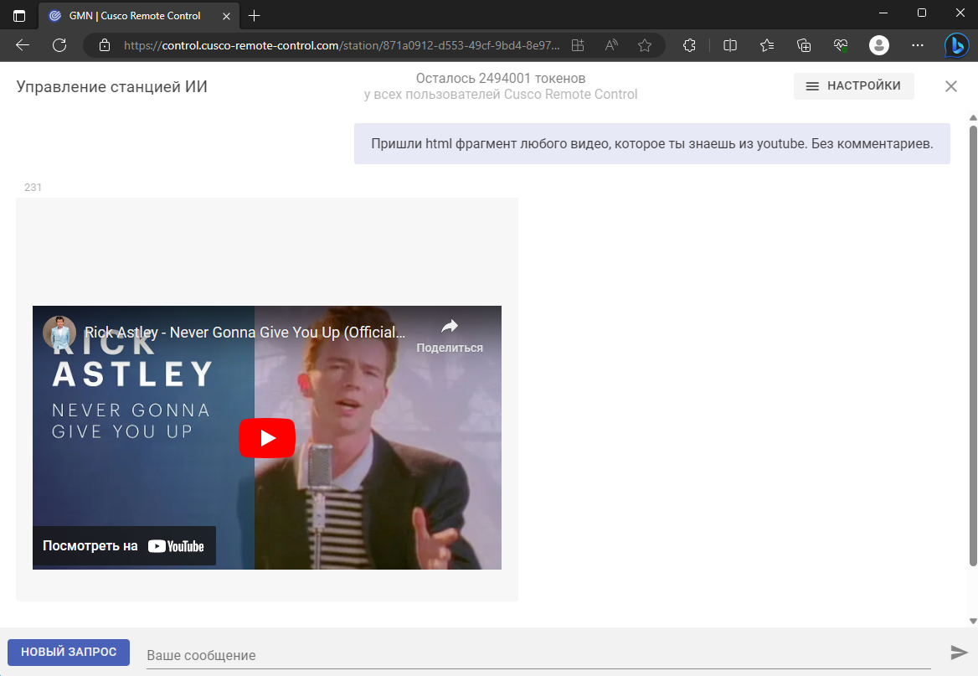The height and width of the screenshot is (676, 978).
Task: Open the Favorites list icon
Action: [766, 45]
